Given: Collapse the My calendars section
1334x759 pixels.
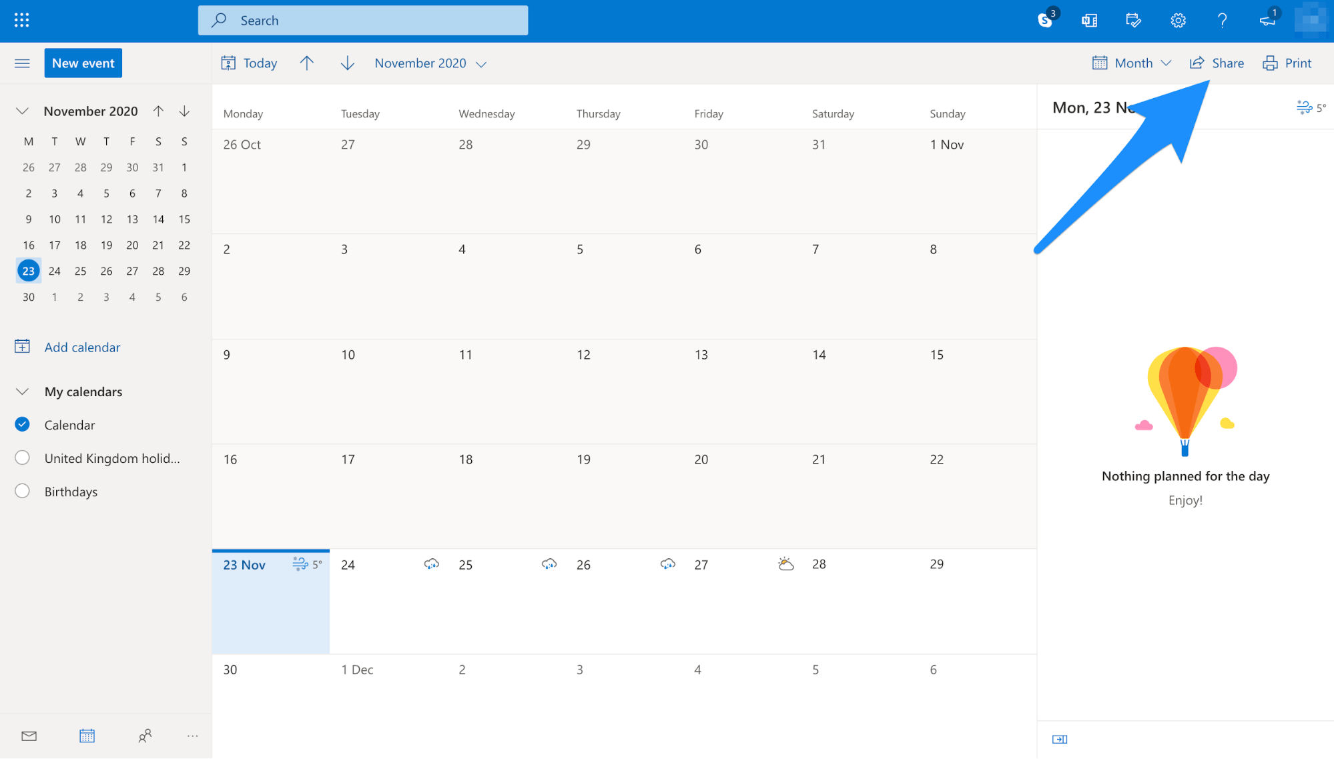Looking at the screenshot, I should point(22,392).
